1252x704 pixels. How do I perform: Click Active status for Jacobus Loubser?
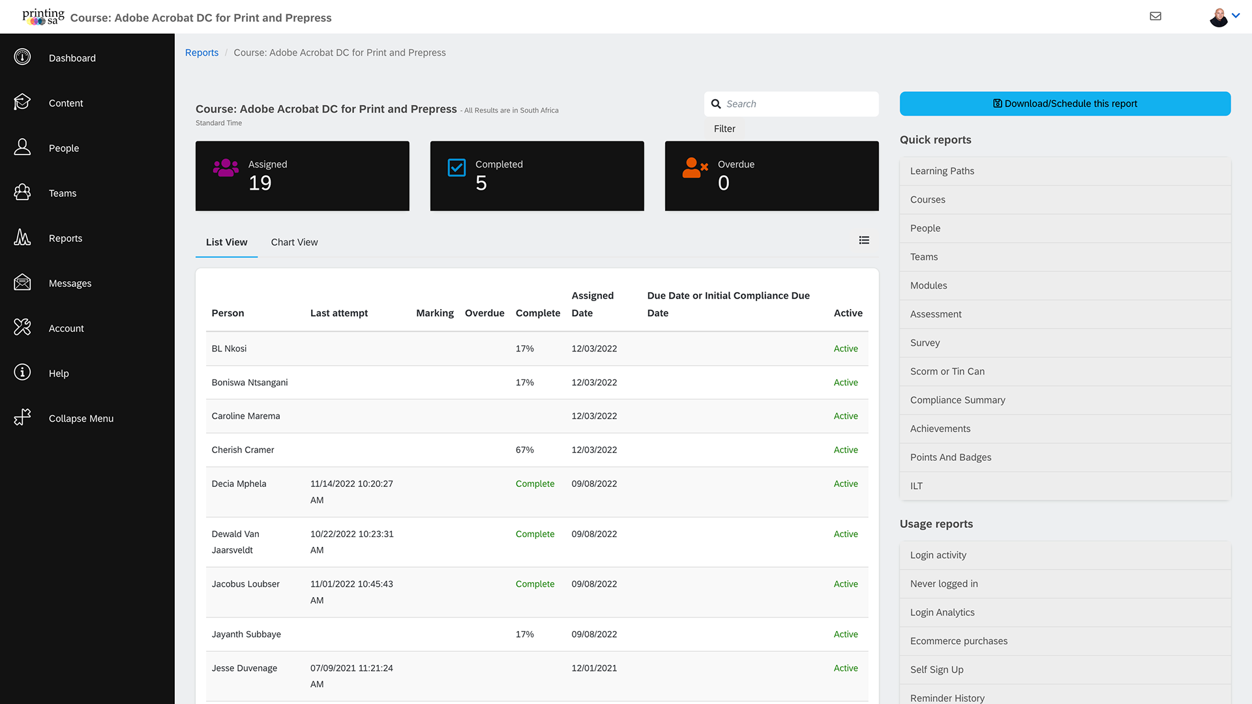pos(846,584)
